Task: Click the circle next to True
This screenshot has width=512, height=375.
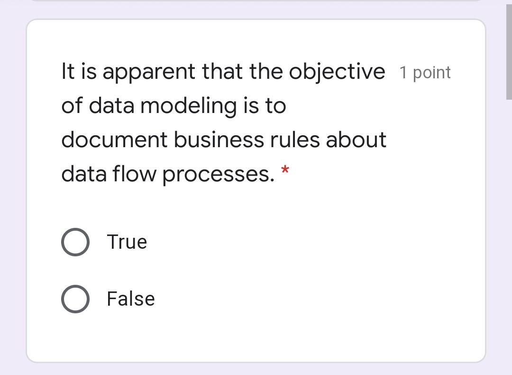Action: tap(75, 242)
